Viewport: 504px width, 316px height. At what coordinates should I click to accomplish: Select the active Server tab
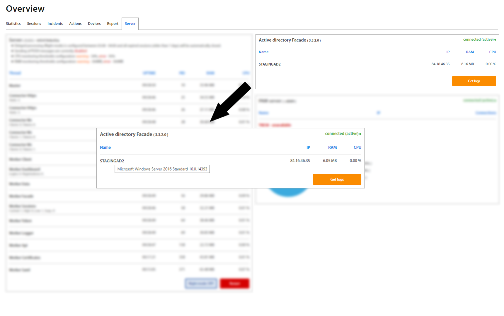pyautogui.click(x=130, y=24)
